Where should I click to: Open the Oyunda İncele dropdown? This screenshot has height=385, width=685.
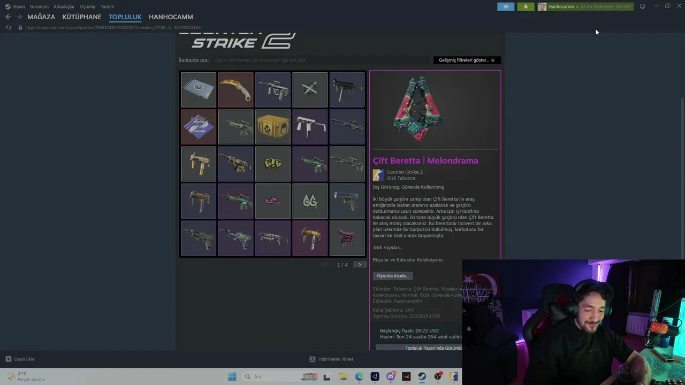pos(393,276)
